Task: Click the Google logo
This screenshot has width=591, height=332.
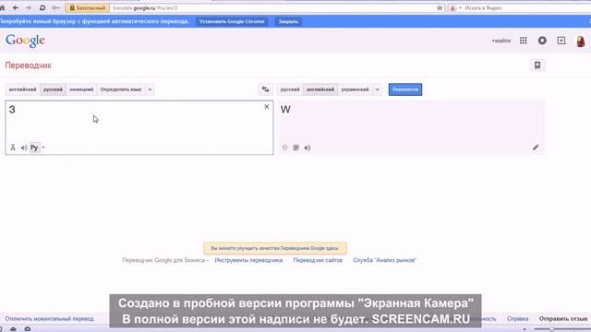Action: coord(25,41)
